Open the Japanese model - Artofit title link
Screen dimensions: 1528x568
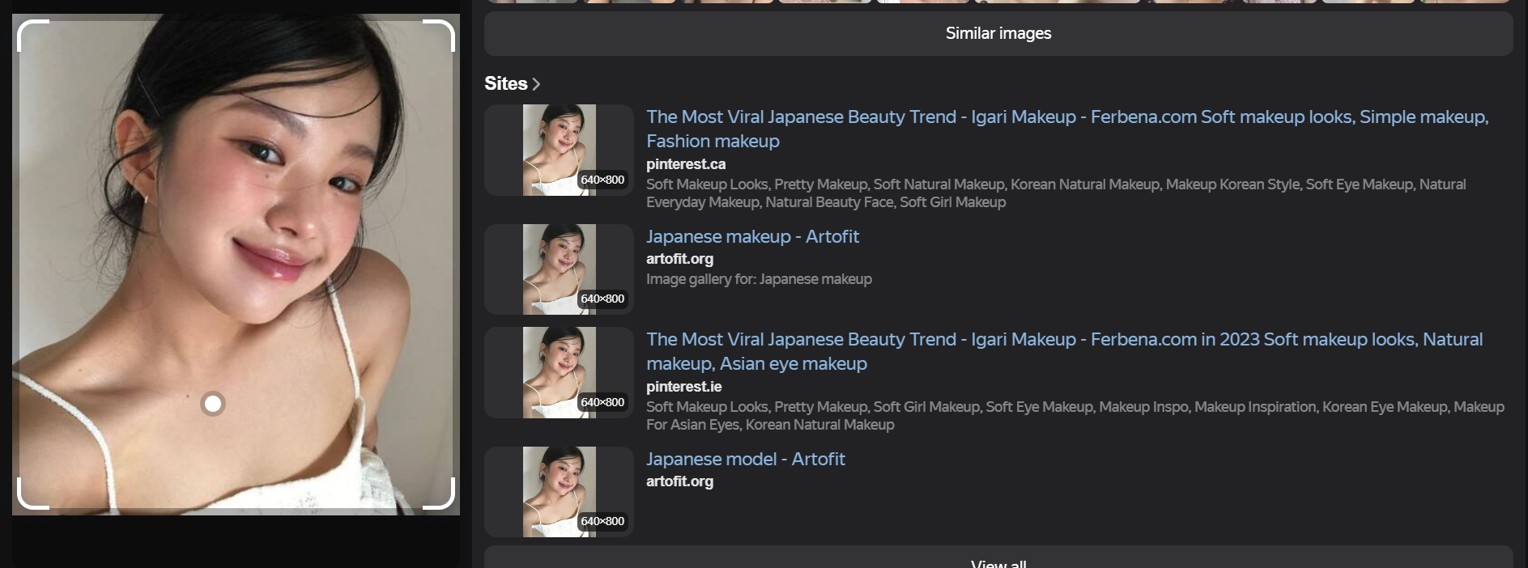click(745, 459)
